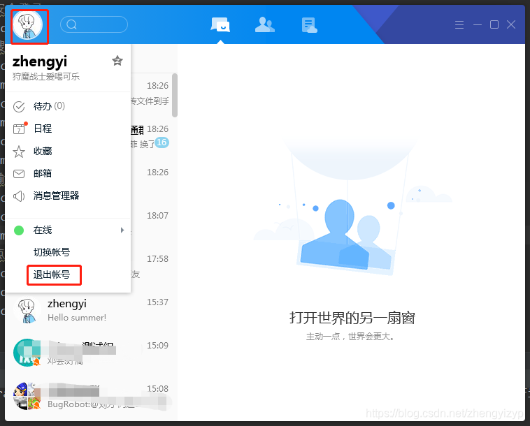Expand the 在线 status submenu arrow
Image resolution: width=530 pixels, height=426 pixels.
pyautogui.click(x=122, y=230)
